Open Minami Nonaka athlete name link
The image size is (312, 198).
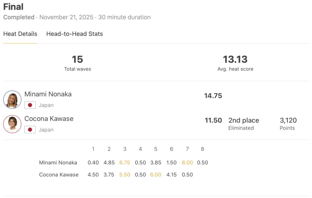48,94
